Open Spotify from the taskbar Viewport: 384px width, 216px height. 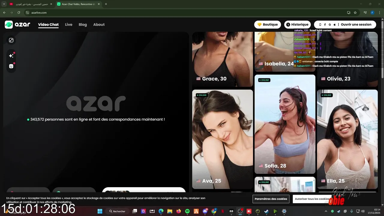click(187, 211)
